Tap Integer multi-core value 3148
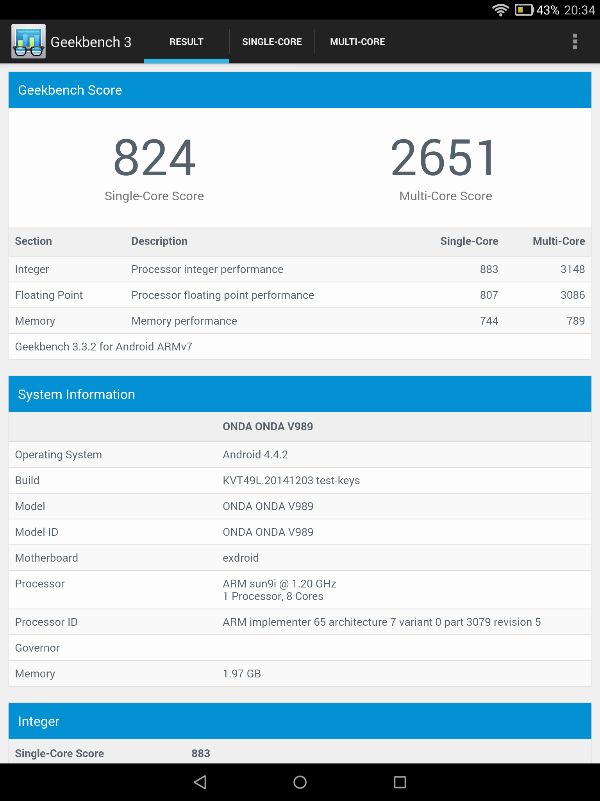Image resolution: width=600 pixels, height=801 pixels. (573, 269)
